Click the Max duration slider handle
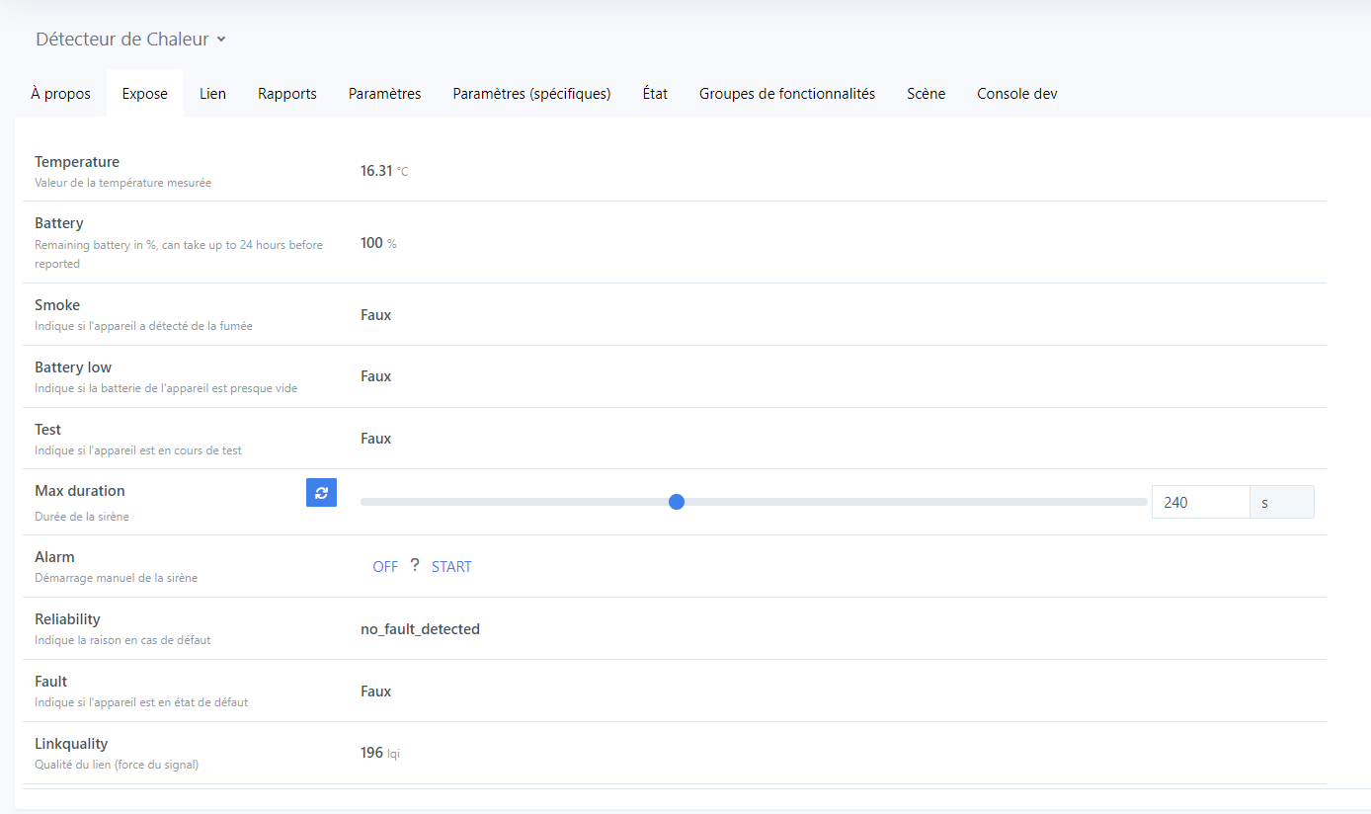1371x814 pixels. pyautogui.click(x=677, y=502)
